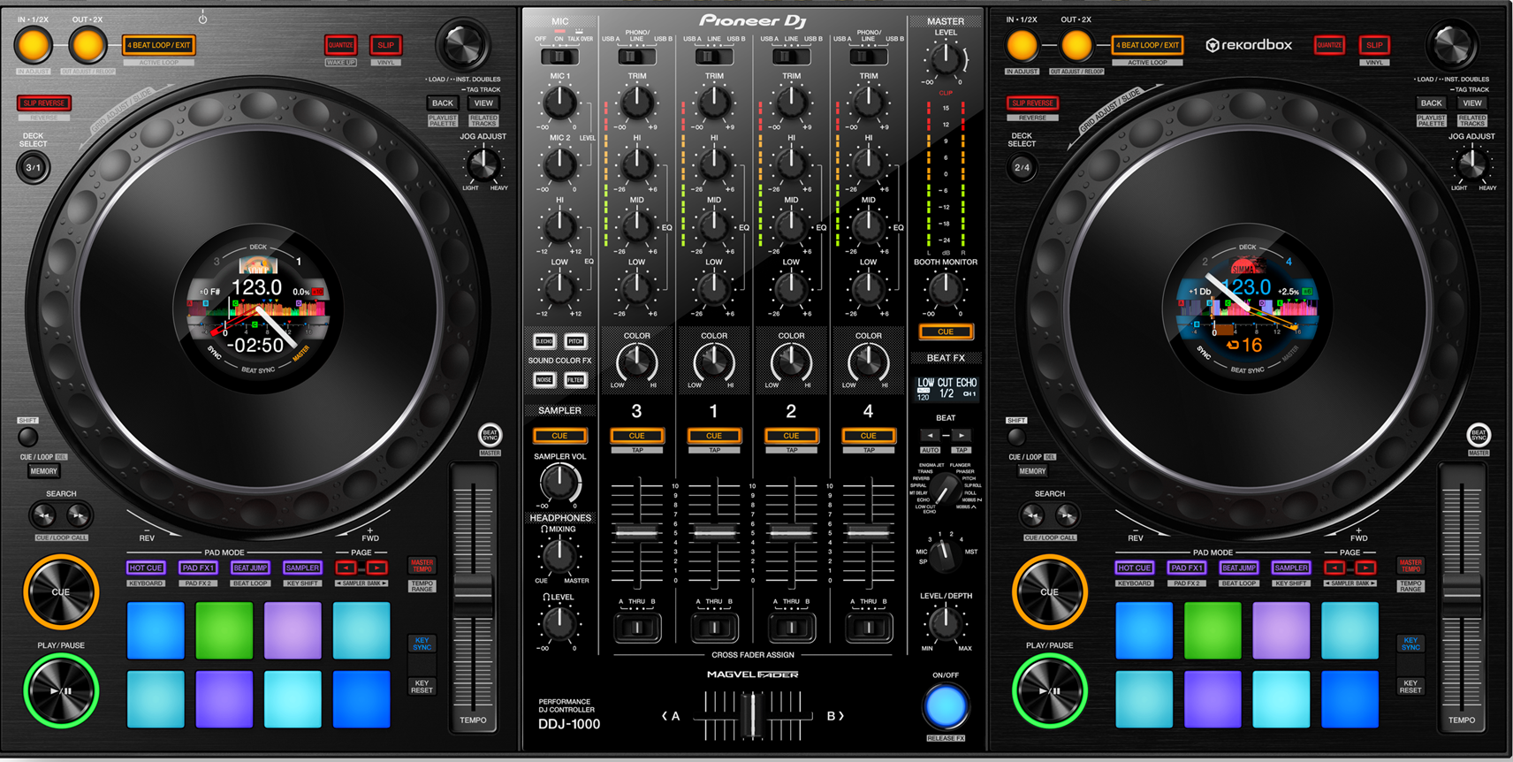
Task: Switch left deck select 3/1 button
Action: (33, 167)
